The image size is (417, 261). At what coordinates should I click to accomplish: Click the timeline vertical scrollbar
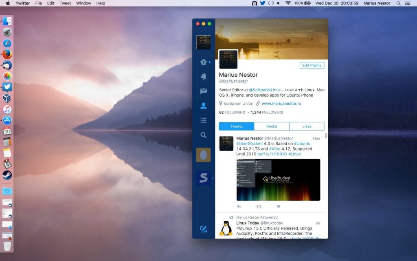click(x=326, y=136)
